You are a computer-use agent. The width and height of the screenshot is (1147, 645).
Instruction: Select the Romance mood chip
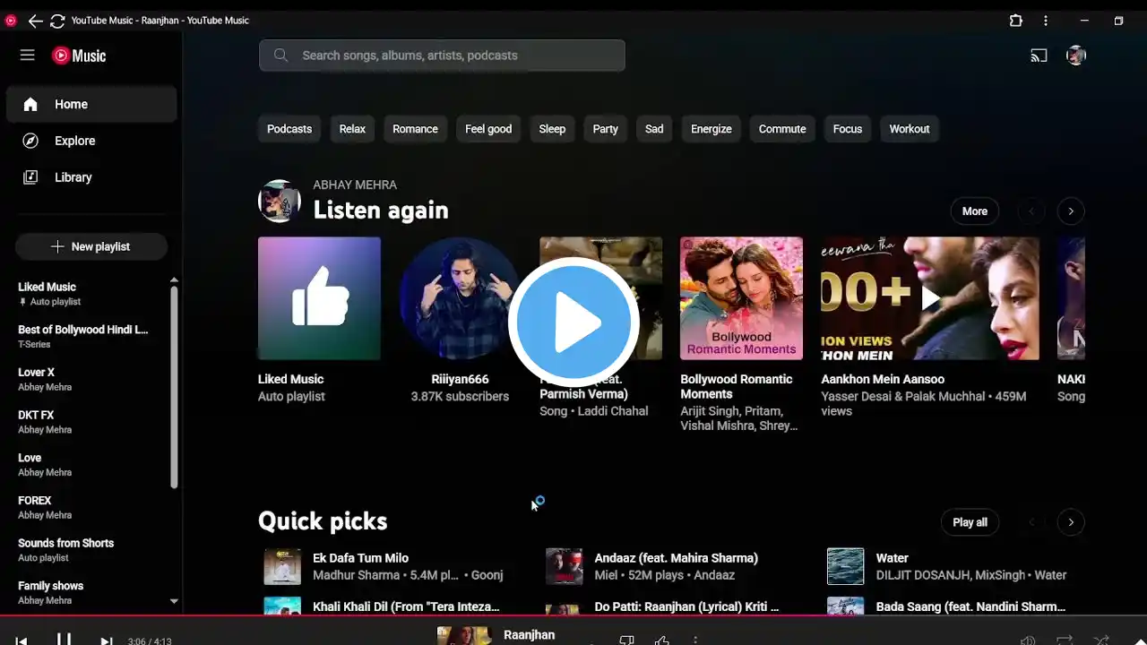(x=415, y=129)
